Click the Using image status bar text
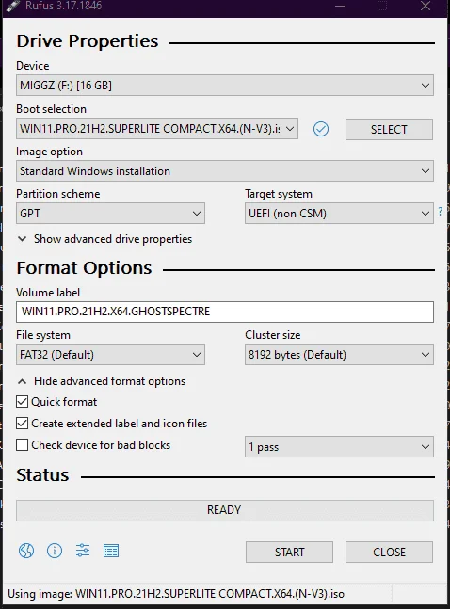The image size is (450, 609). coord(176,594)
